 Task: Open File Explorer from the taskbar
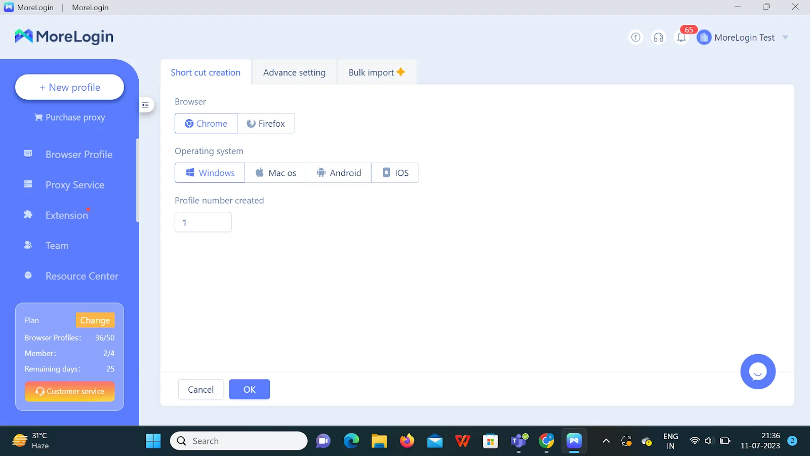[379, 441]
